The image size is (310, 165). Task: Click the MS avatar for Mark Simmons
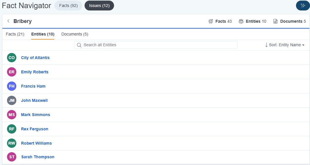[12, 115]
